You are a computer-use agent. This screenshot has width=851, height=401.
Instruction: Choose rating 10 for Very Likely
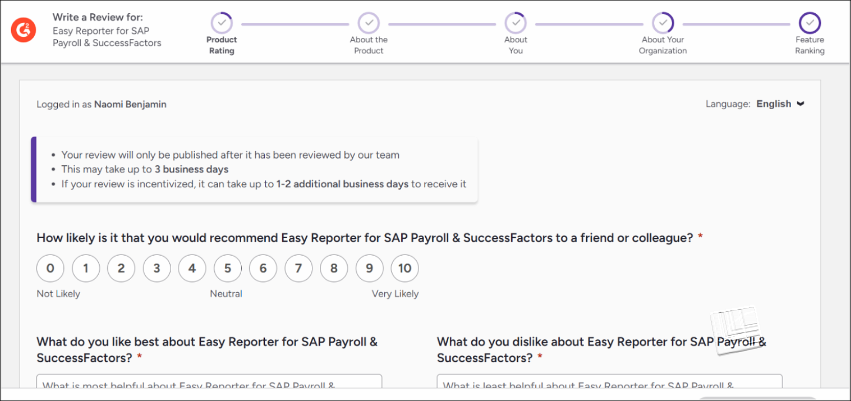[x=405, y=268]
